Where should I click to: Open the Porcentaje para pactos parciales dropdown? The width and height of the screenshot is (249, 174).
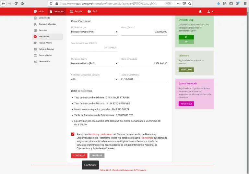[94, 79]
